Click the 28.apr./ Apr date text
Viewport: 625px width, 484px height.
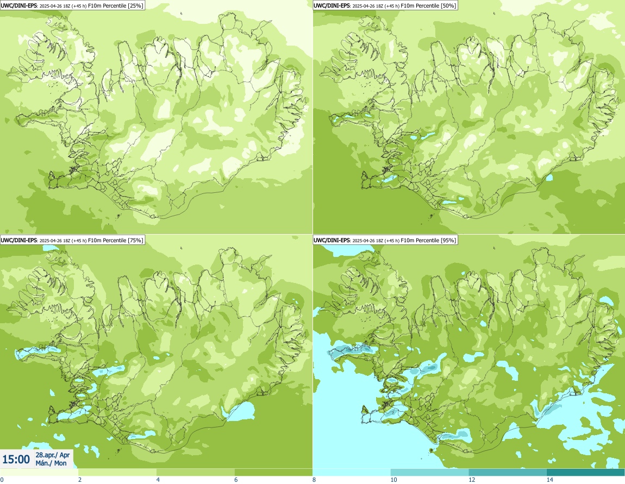[53, 455]
